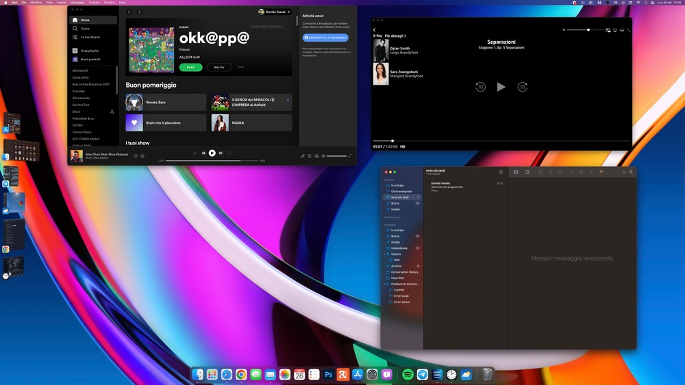Click Connettiti a Facebook button

click(325, 38)
